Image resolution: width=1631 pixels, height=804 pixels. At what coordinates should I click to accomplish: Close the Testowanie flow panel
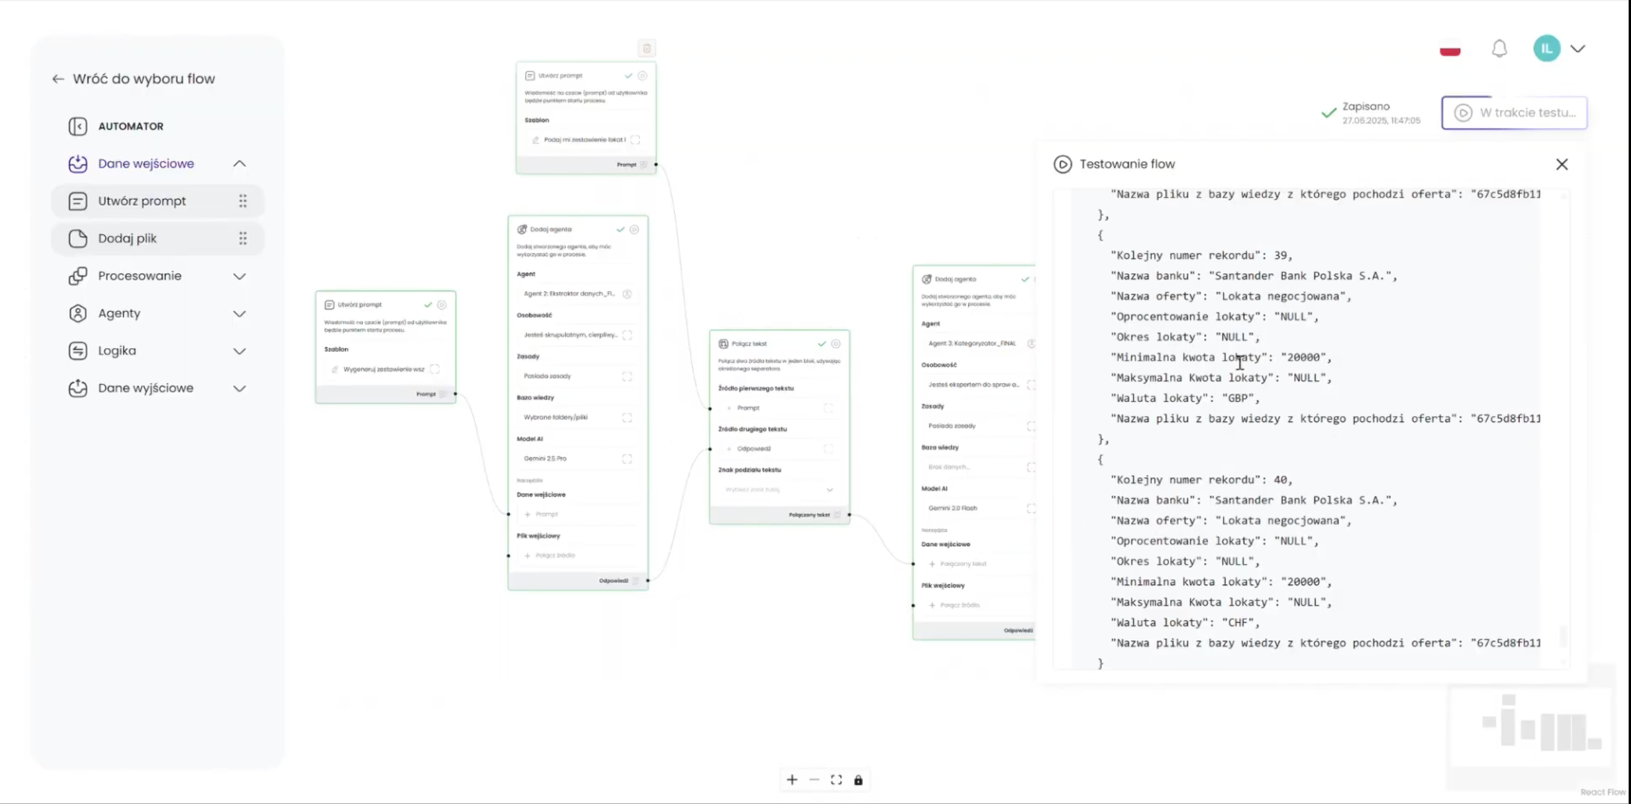click(x=1562, y=165)
